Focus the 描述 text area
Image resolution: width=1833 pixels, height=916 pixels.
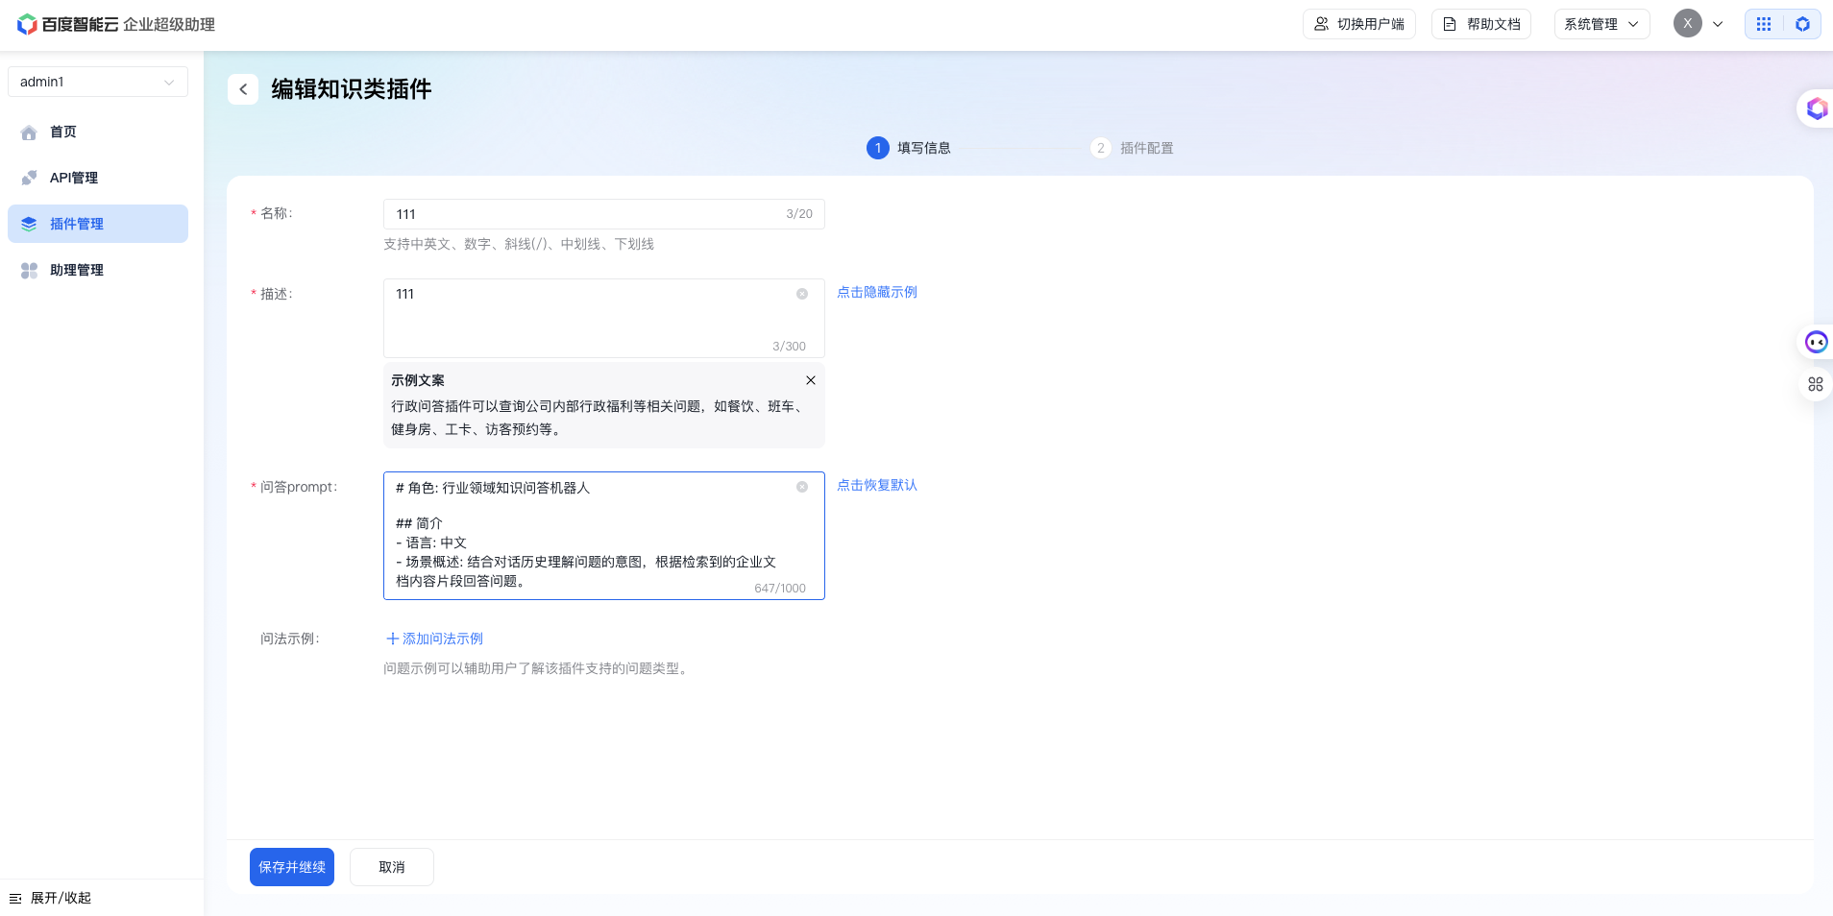604,318
